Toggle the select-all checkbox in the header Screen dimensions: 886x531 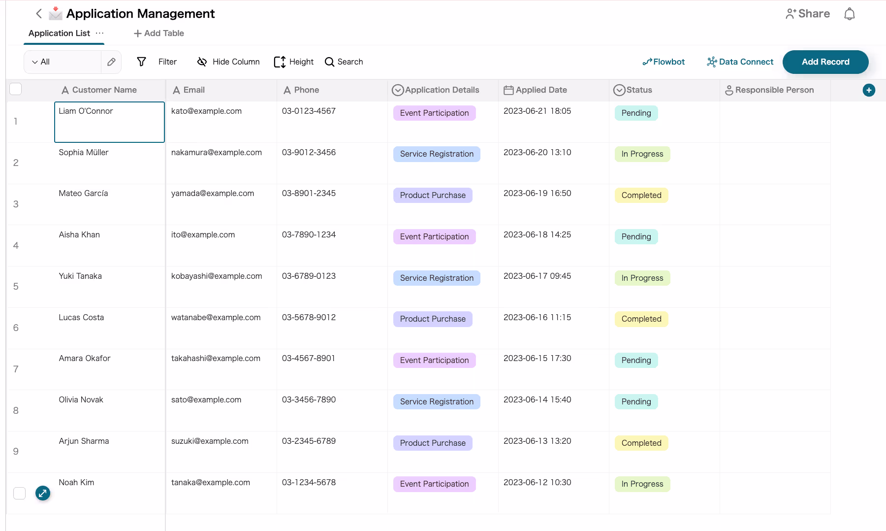tap(15, 89)
